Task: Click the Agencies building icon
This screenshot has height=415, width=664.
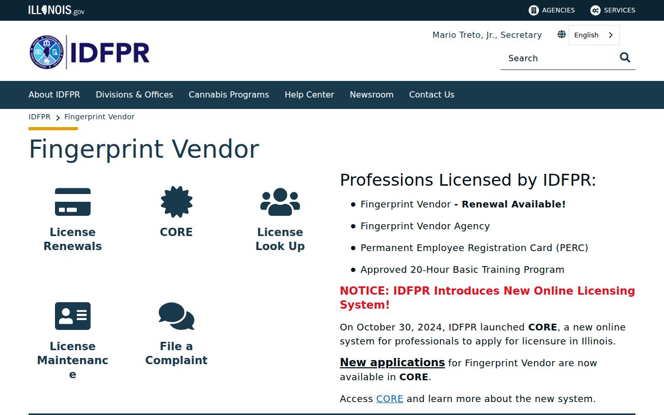Action: pos(533,10)
